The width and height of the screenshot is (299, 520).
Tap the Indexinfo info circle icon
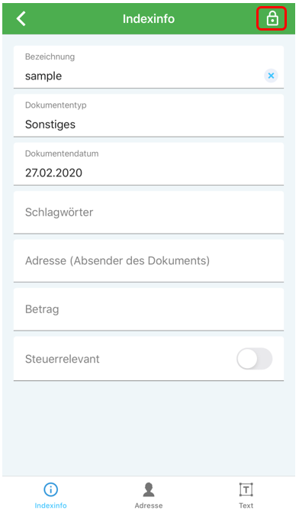(50, 489)
